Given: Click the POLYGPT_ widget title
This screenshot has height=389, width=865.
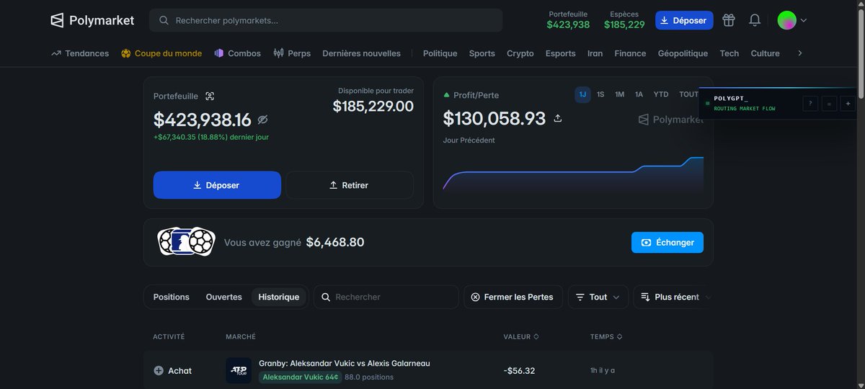Looking at the screenshot, I should 731,98.
